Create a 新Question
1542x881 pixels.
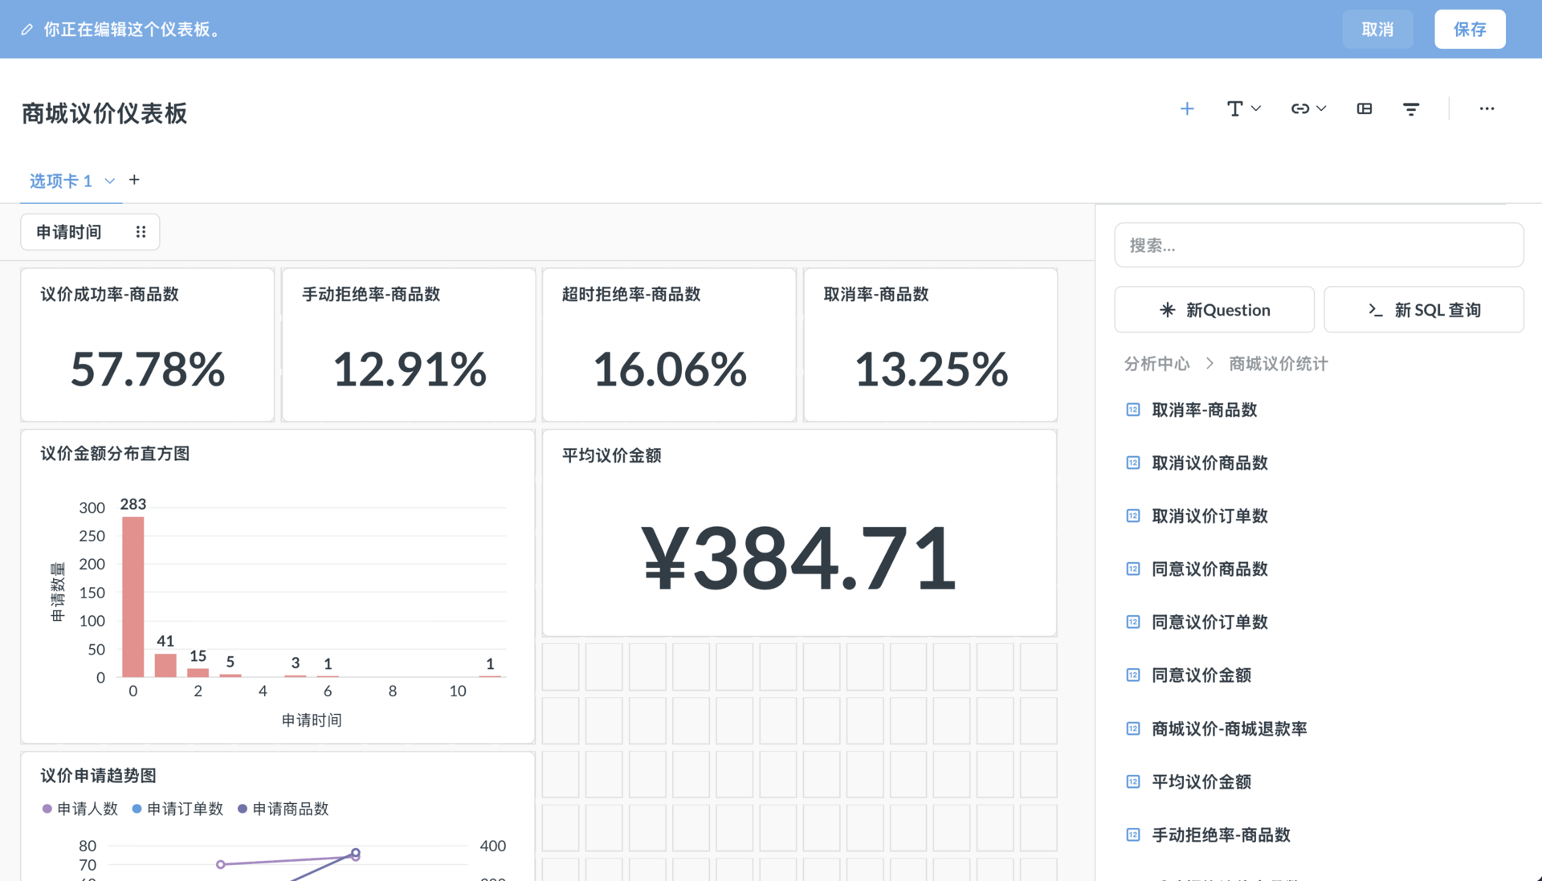[1214, 309]
